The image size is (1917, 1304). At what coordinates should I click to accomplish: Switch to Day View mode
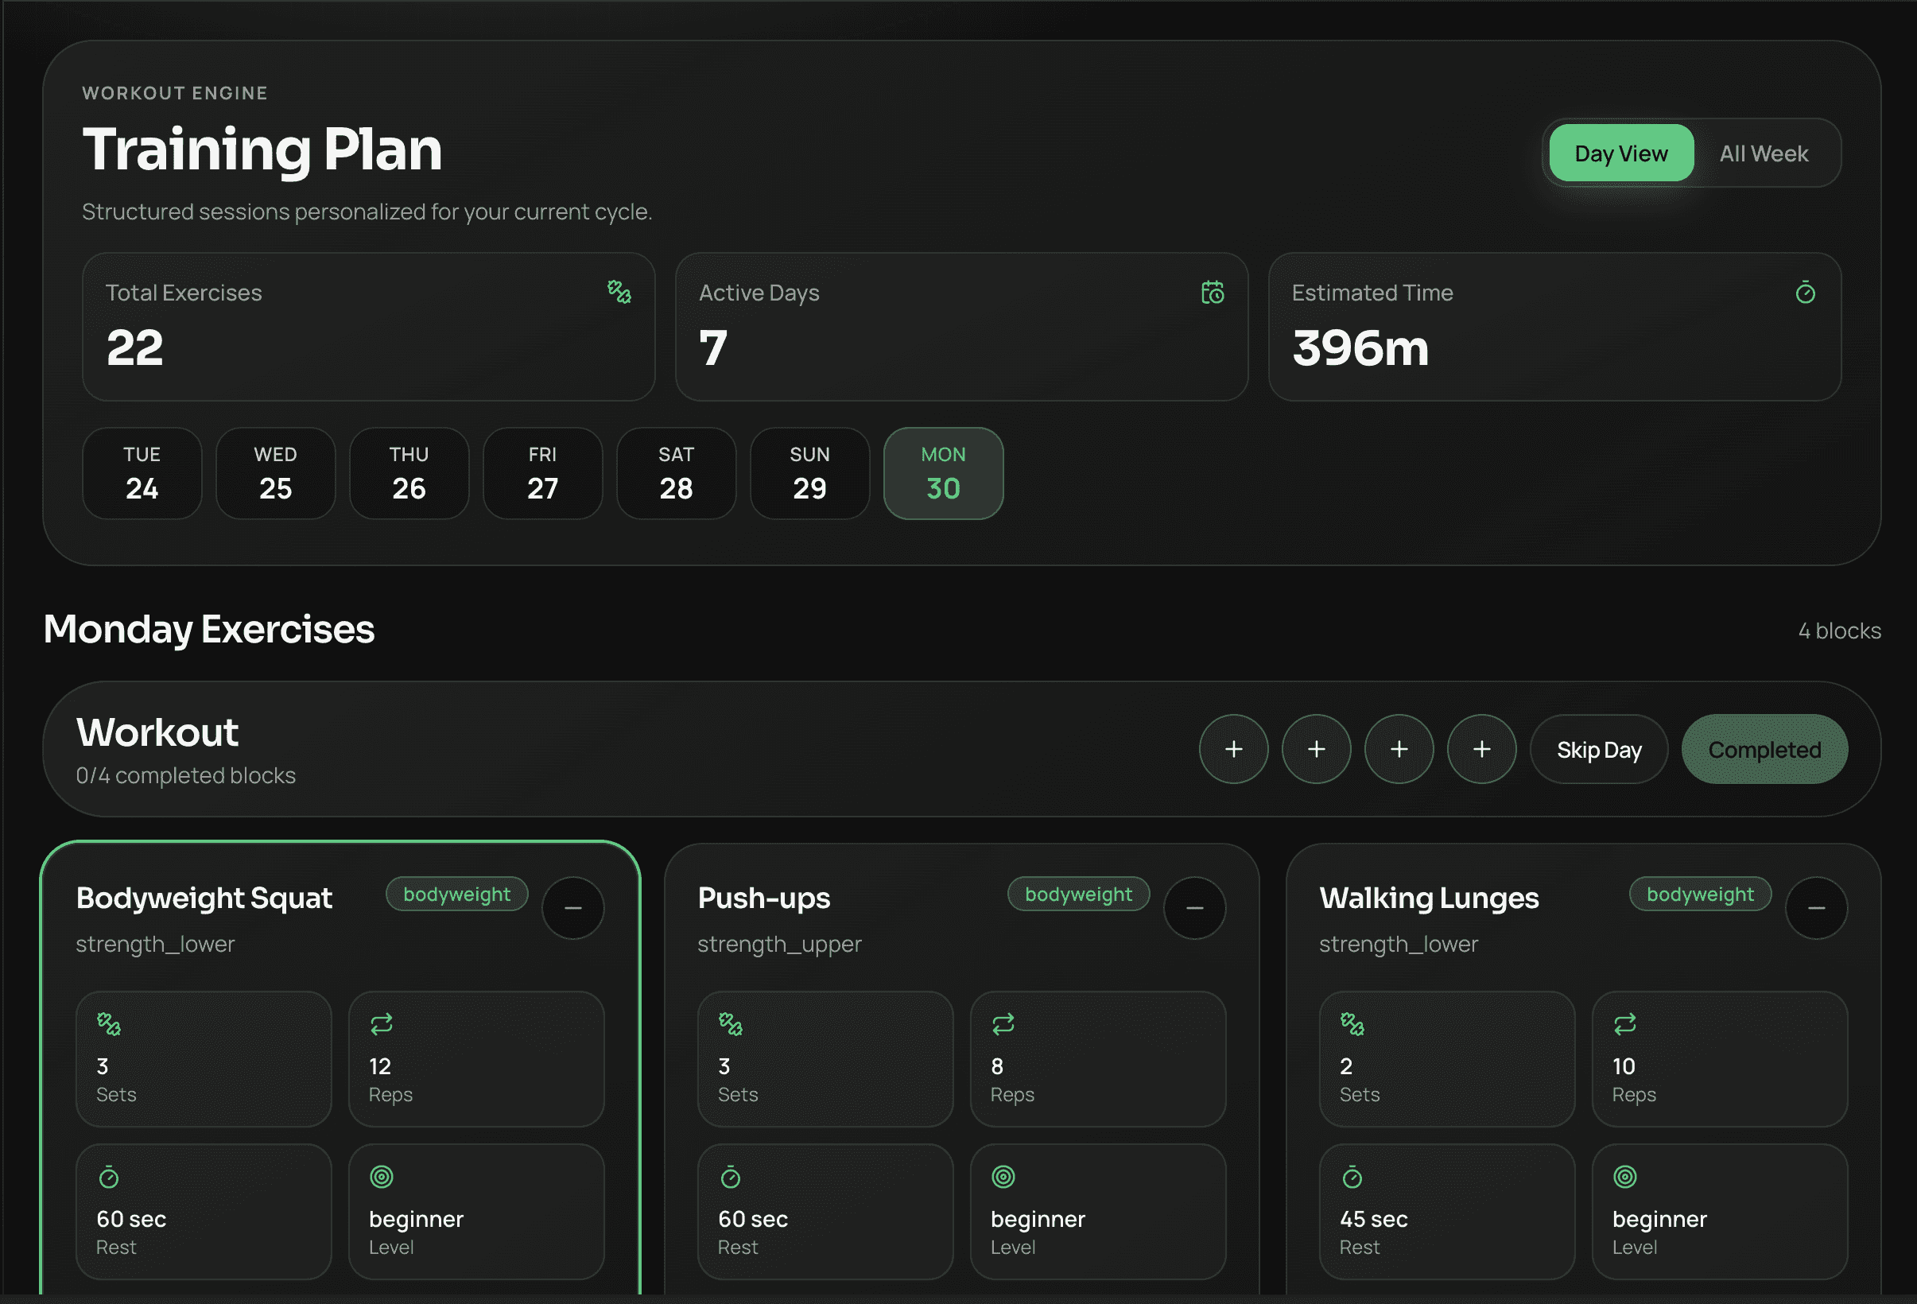coord(1621,153)
